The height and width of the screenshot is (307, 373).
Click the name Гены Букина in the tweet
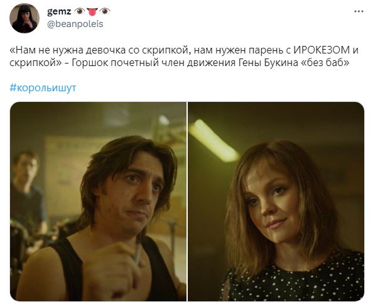point(267,63)
